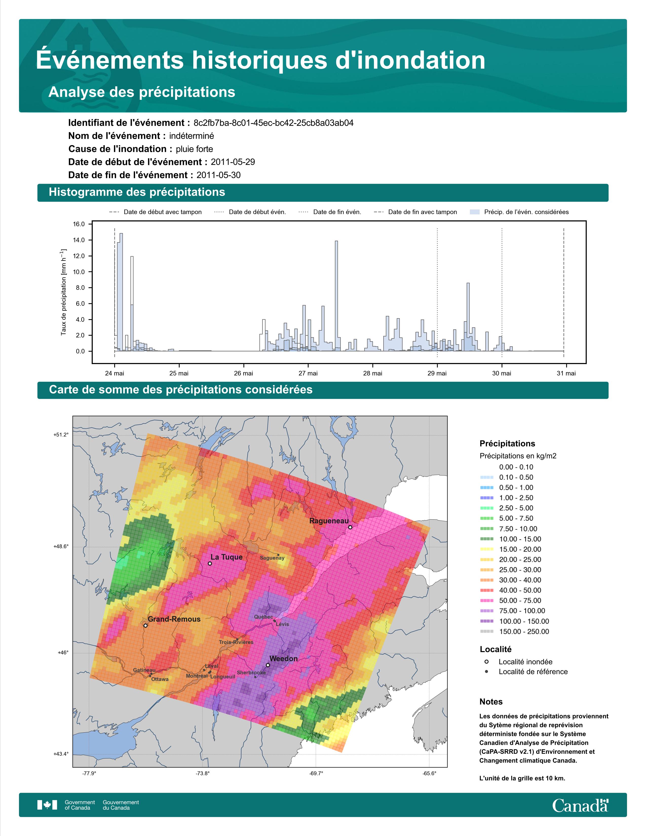The image size is (646, 836).
Task: Click the Grand-Remous flooded locality marker
Action: pos(145,625)
